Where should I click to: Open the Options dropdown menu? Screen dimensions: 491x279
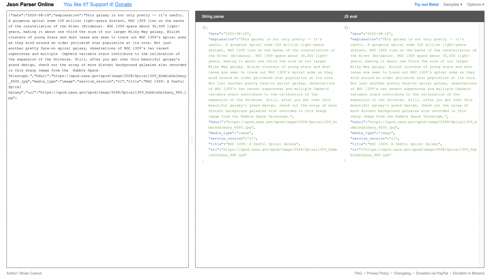pos(475,4)
